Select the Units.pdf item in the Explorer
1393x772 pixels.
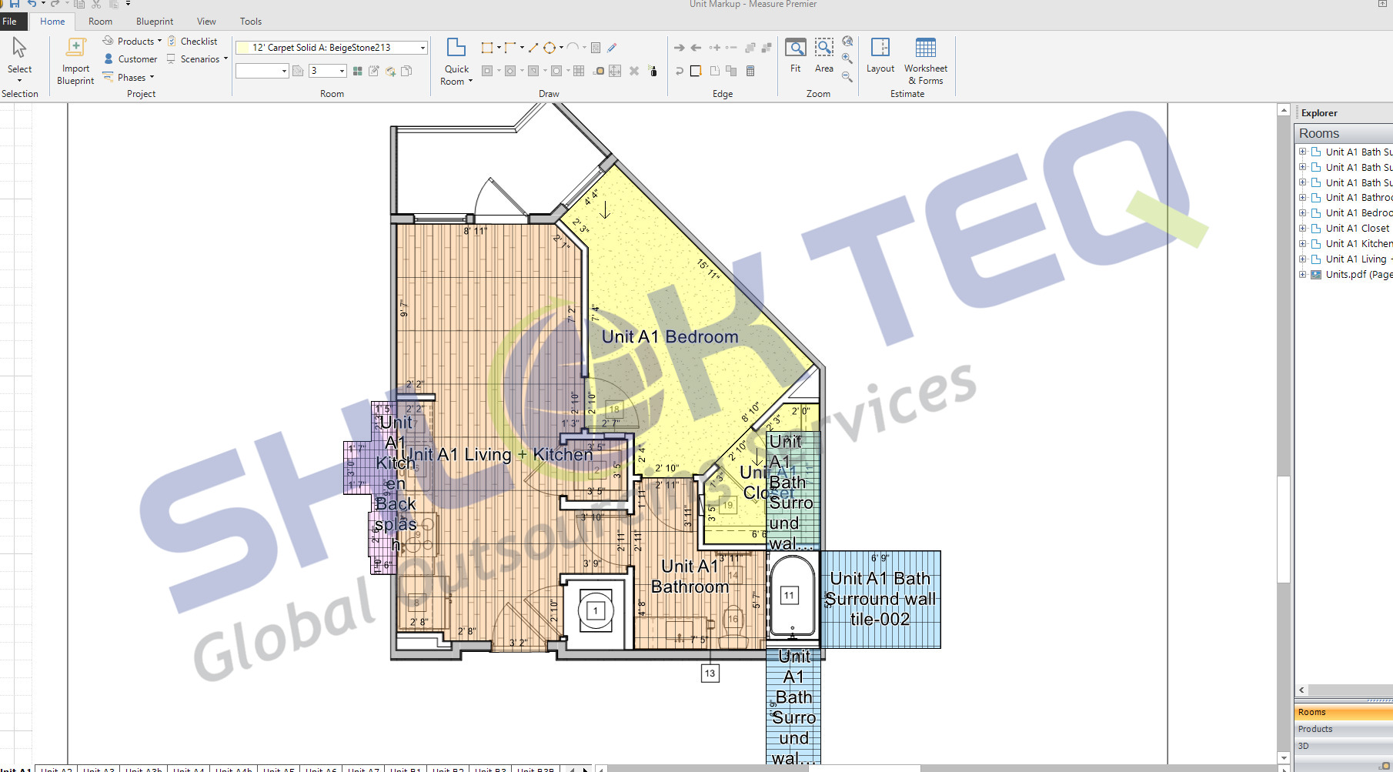1359,275
